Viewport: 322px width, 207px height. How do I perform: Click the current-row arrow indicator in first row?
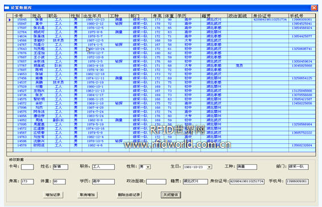(10, 20)
